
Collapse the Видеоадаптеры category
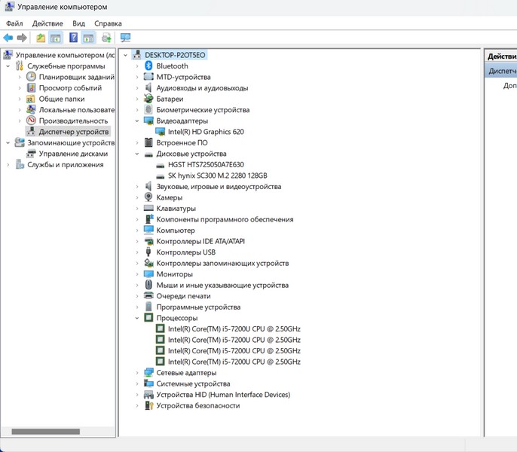[137, 121]
